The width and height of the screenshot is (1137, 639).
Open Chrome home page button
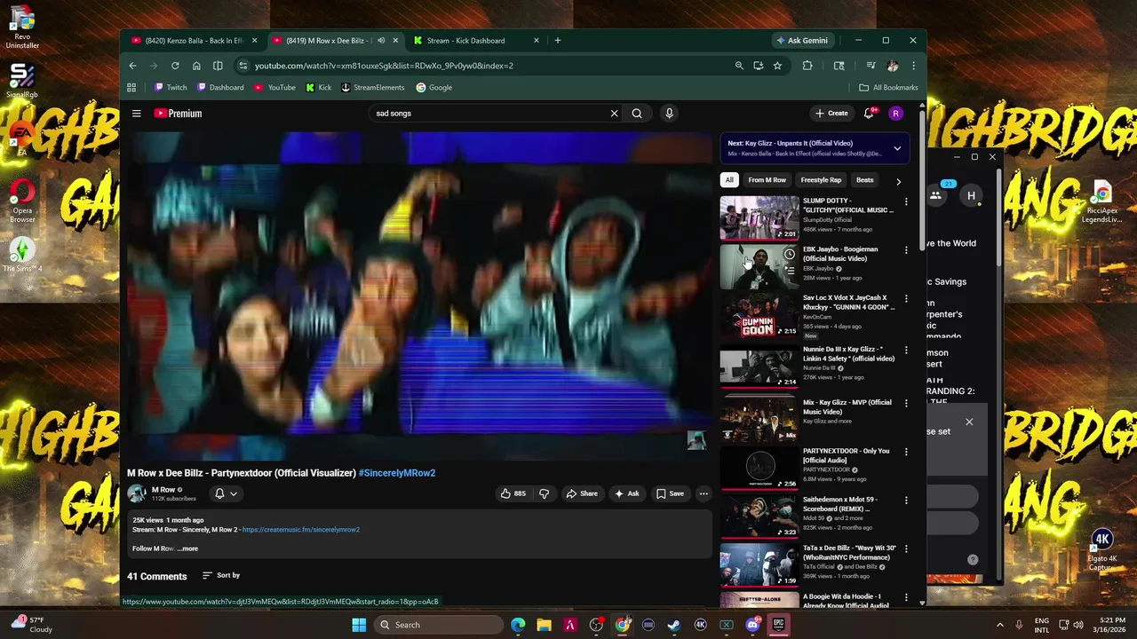pos(196,66)
